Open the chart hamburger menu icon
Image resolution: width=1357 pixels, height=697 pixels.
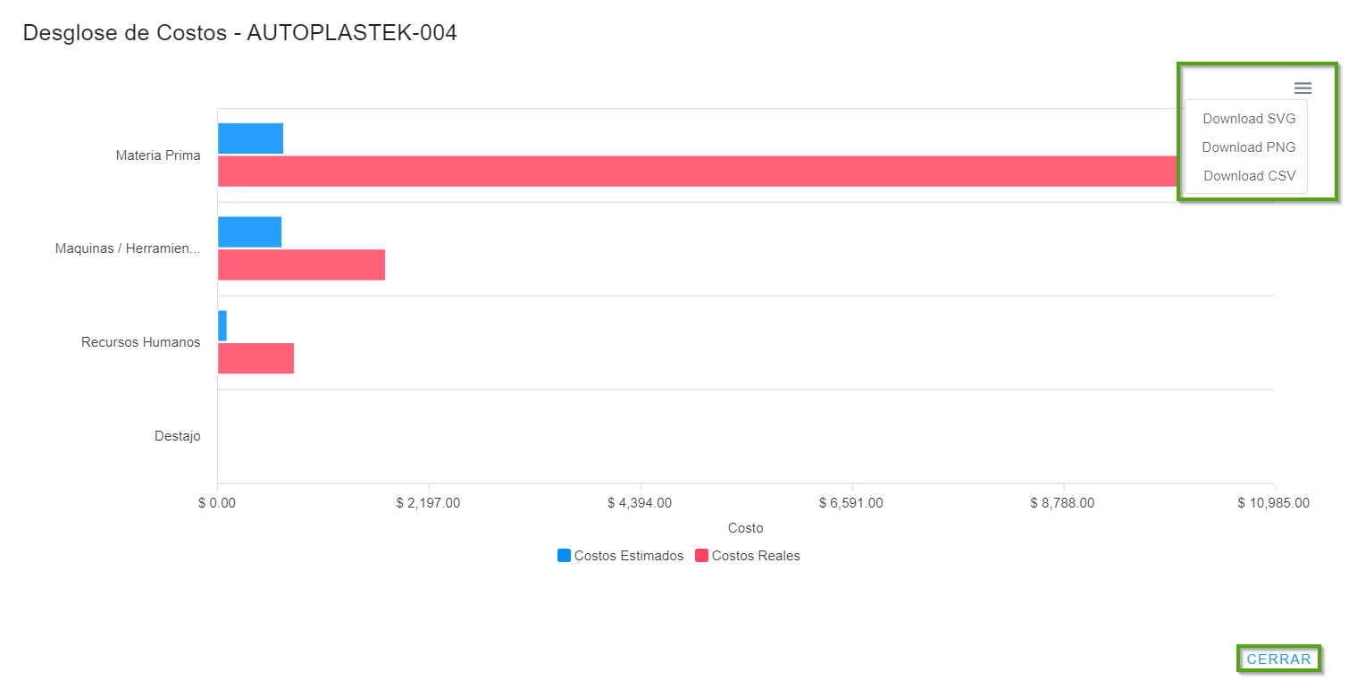tap(1303, 88)
